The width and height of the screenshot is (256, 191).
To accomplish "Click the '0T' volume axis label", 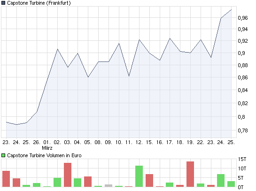I will (x=240, y=187).
